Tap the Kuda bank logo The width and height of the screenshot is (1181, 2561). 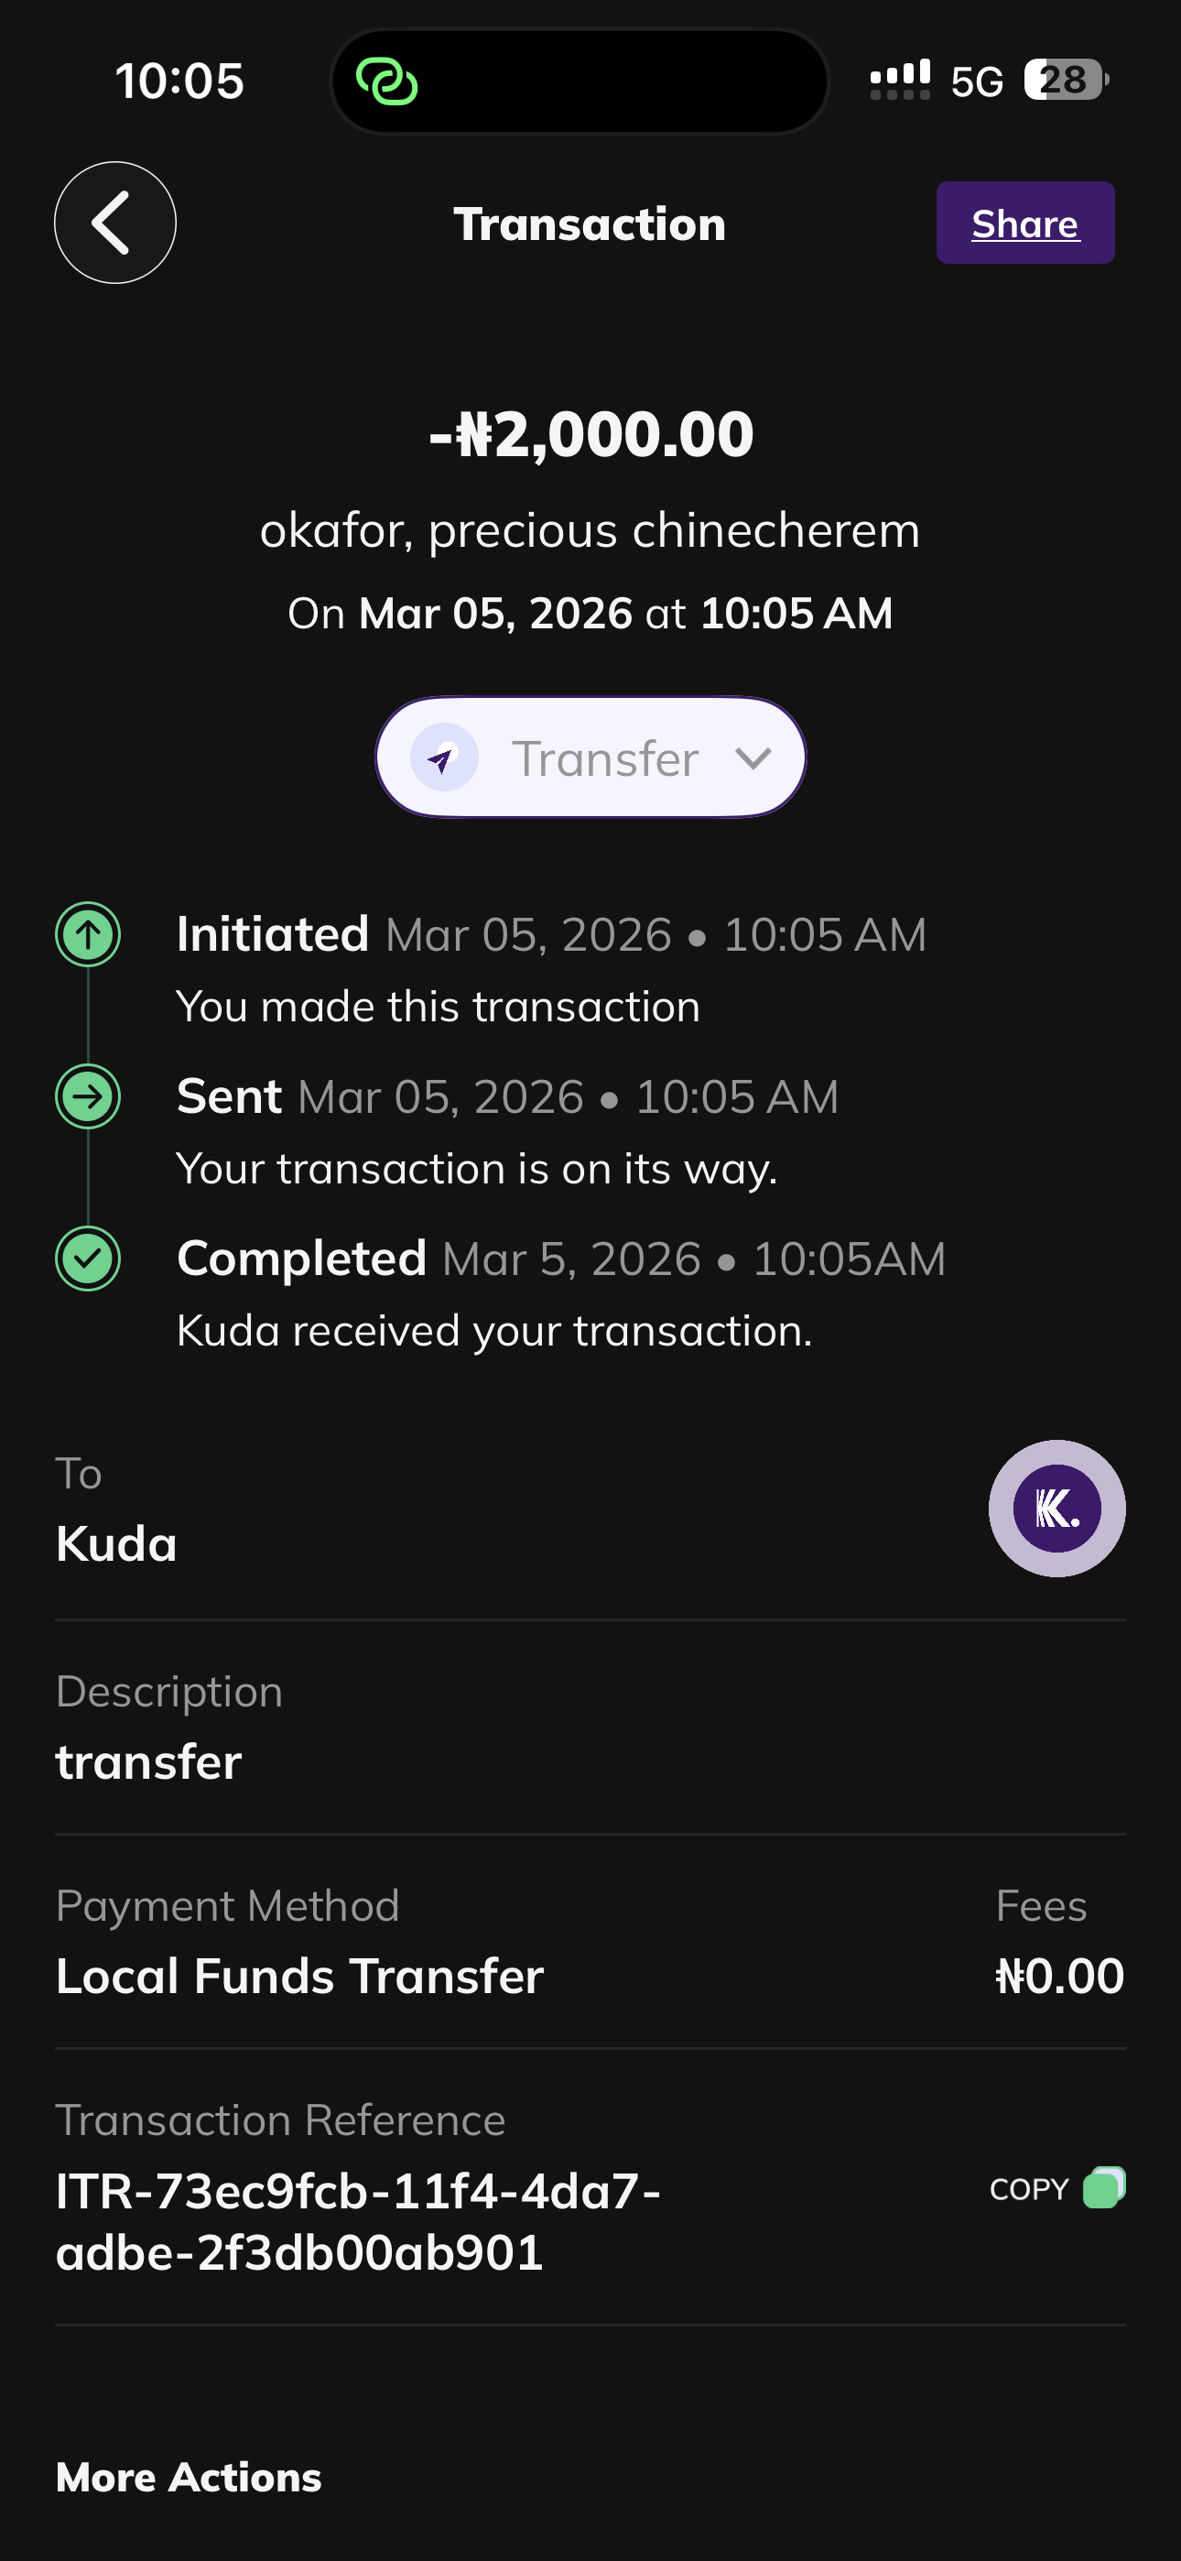pos(1056,1509)
